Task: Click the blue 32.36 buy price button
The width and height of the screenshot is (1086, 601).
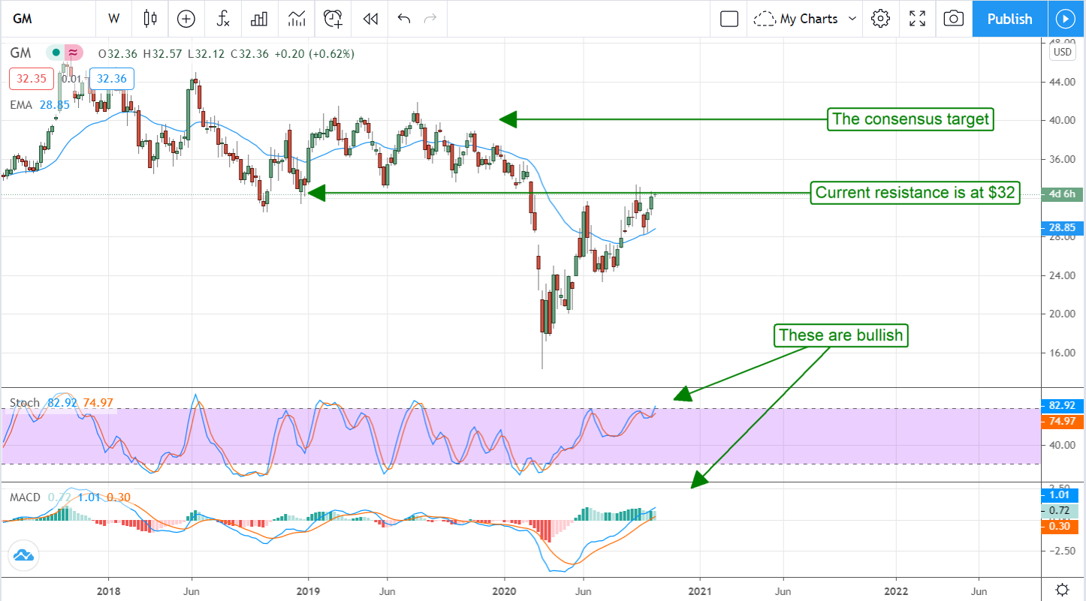Action: [112, 79]
